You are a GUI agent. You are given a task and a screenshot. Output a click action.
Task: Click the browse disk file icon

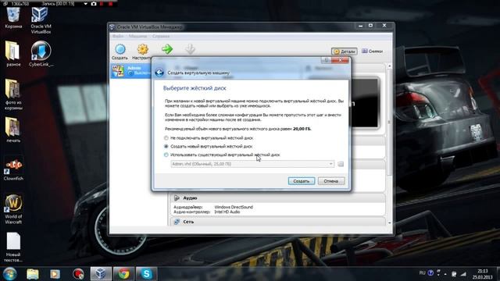click(x=341, y=164)
